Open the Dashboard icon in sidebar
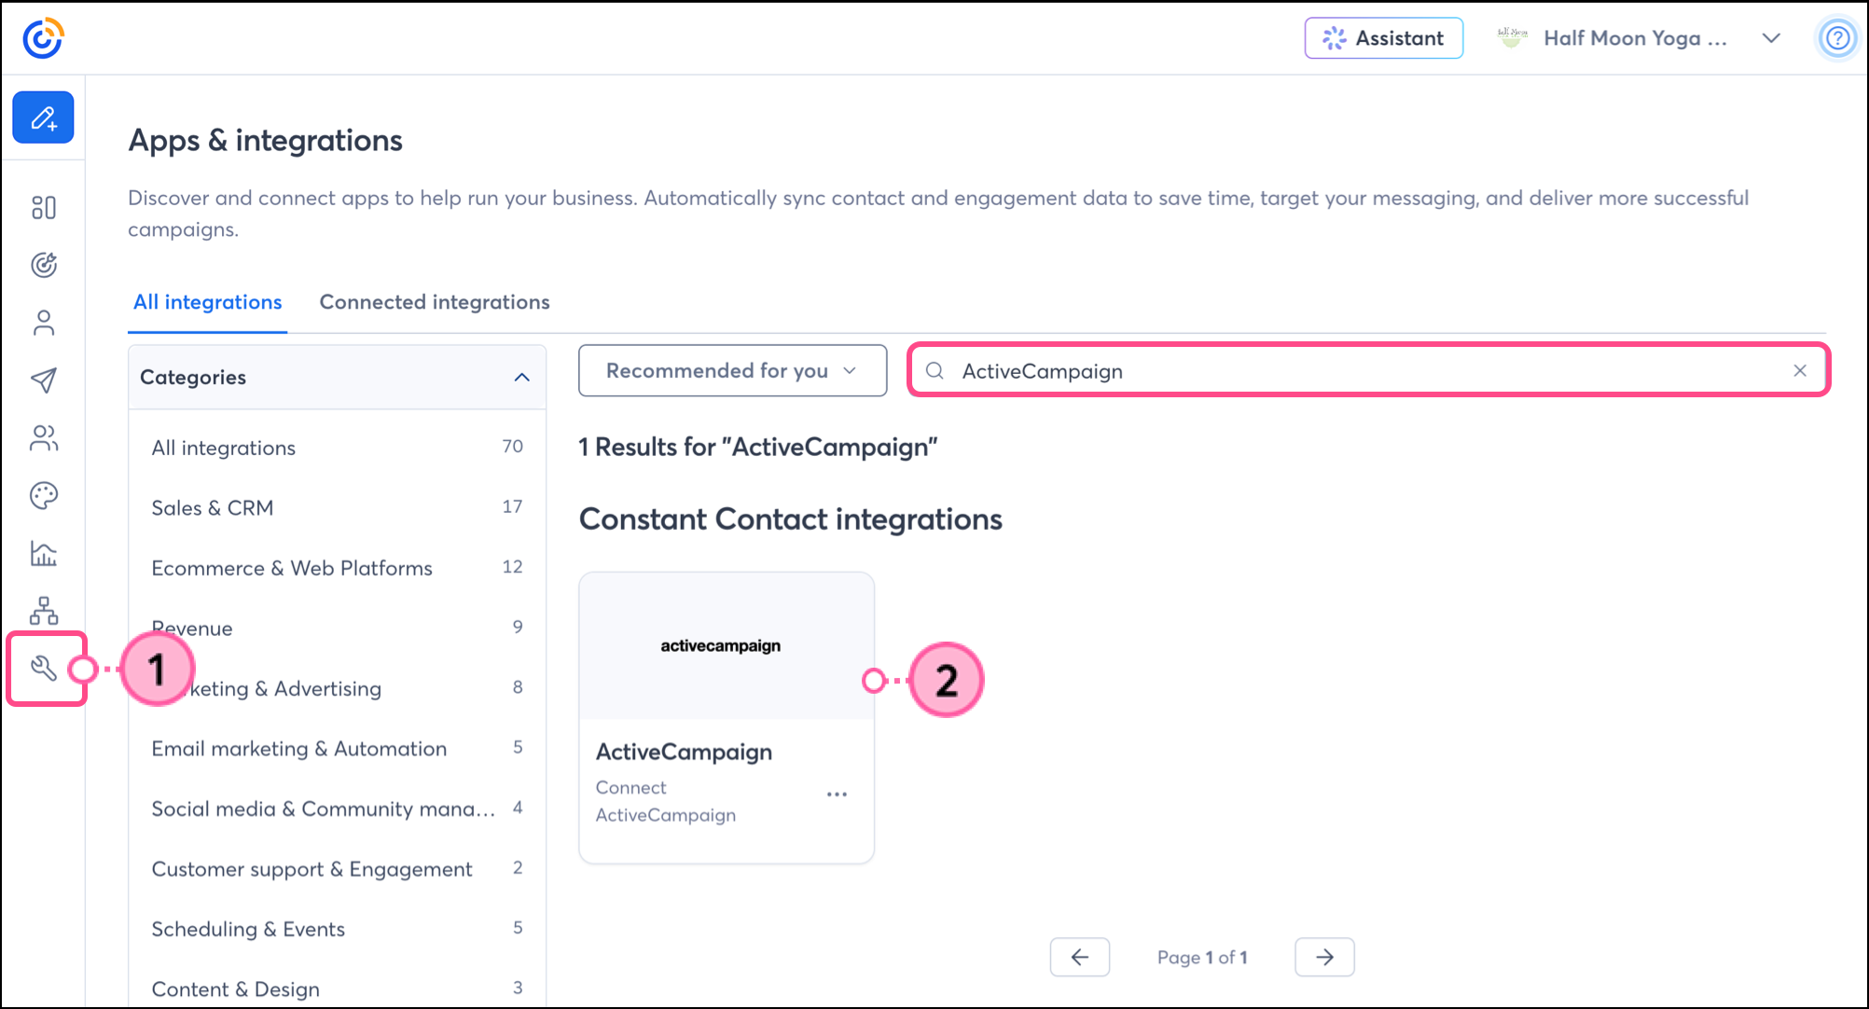1869x1009 pixels. point(44,207)
